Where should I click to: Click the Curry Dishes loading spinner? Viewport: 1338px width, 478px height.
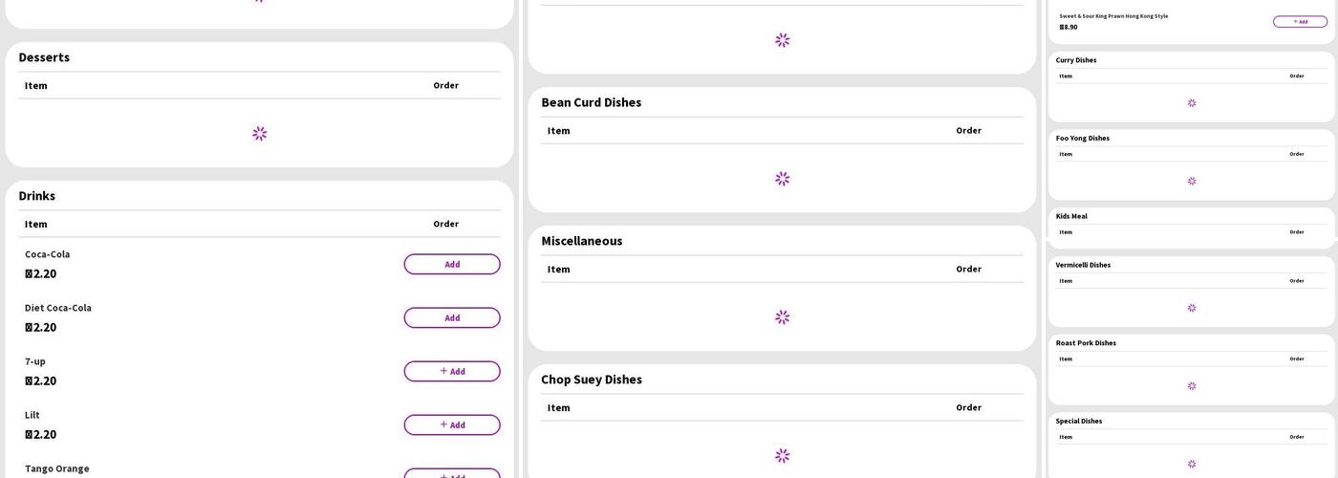click(x=1192, y=103)
